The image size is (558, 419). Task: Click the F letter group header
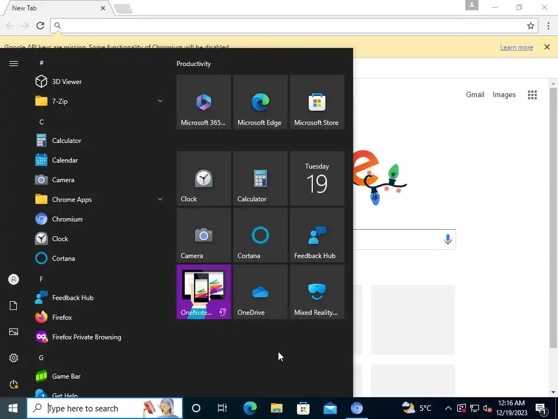[x=41, y=279]
